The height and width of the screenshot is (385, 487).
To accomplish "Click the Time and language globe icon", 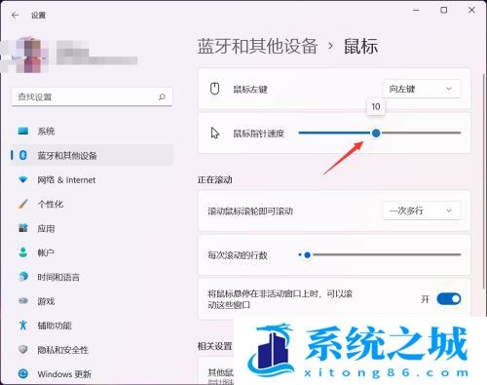I will pos(23,277).
